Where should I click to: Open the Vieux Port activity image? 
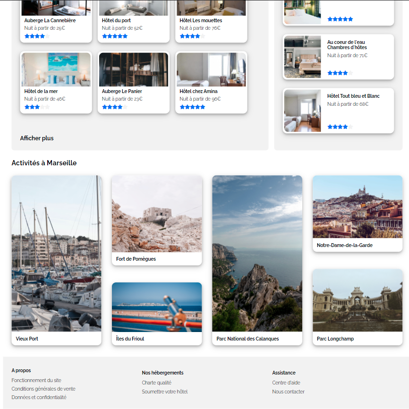click(x=56, y=253)
